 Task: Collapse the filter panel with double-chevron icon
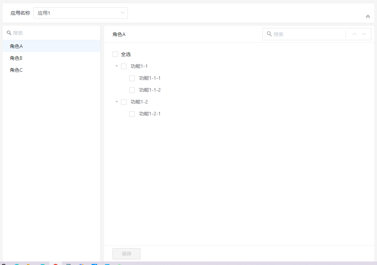(368, 16)
